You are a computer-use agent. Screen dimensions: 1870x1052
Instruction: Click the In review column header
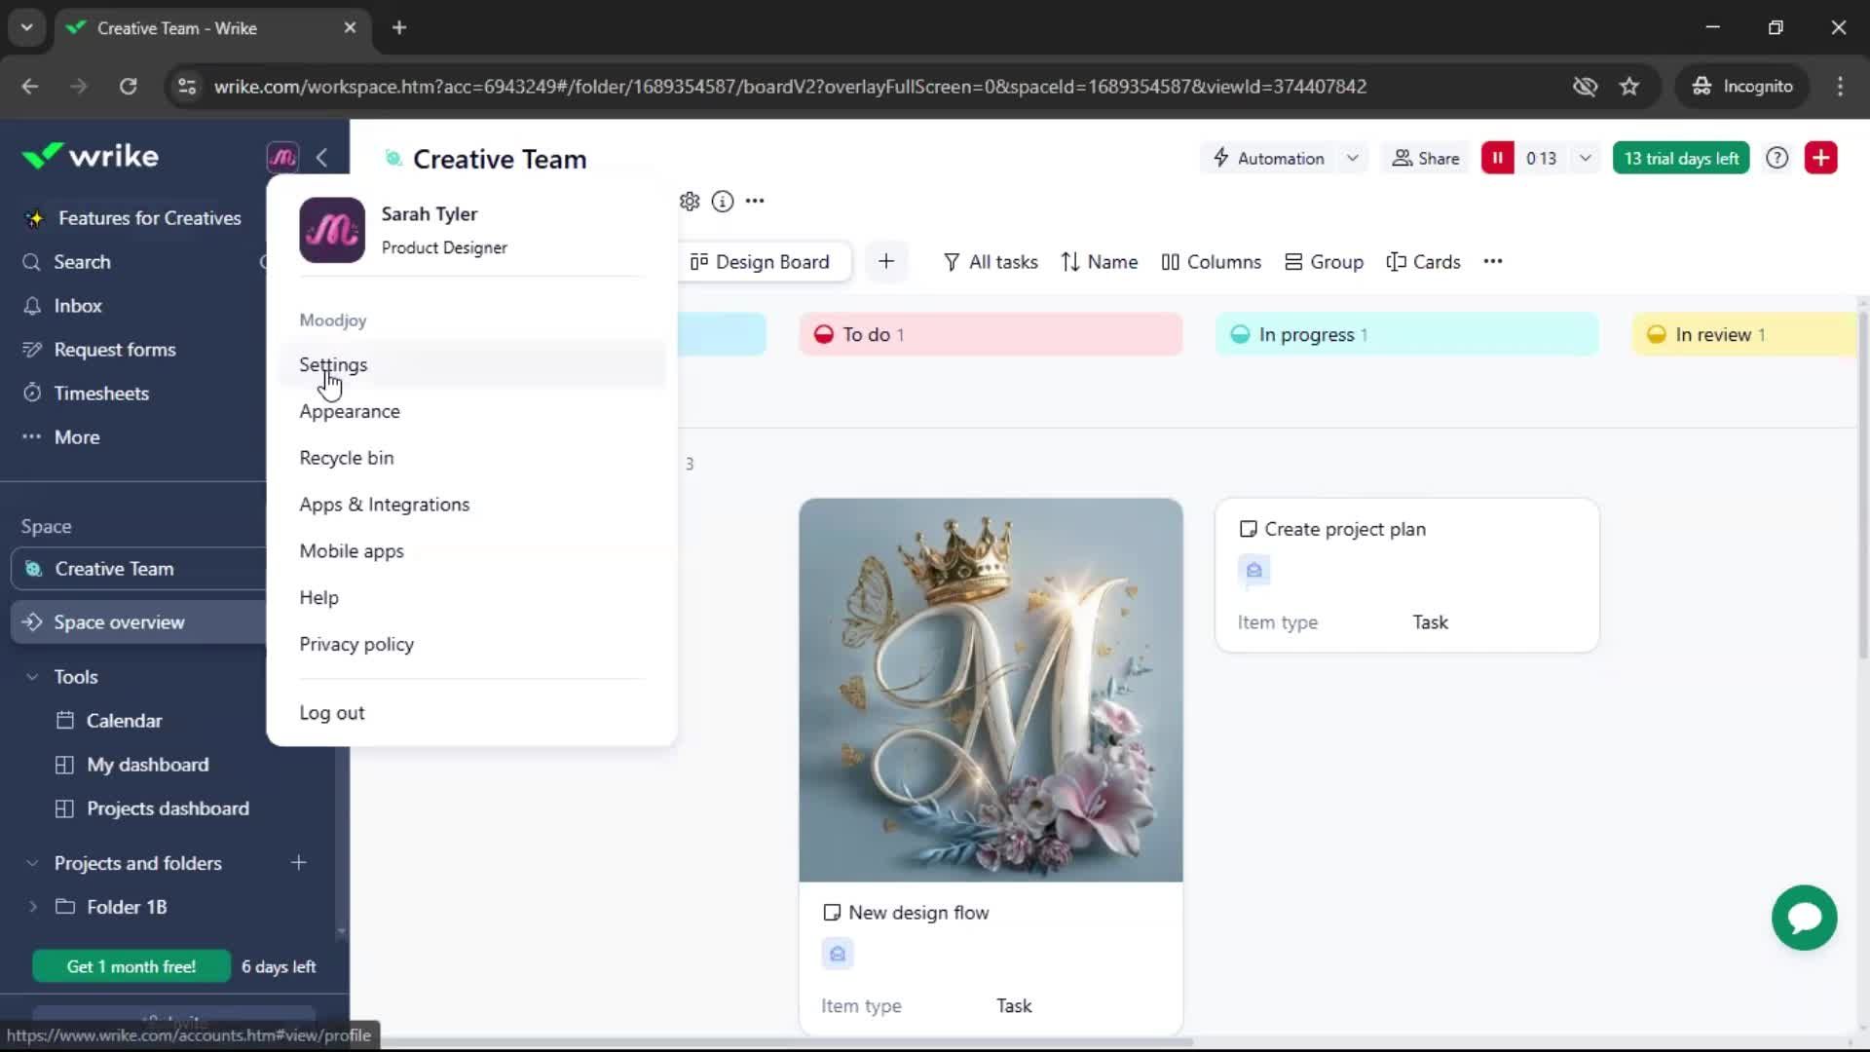(1745, 334)
